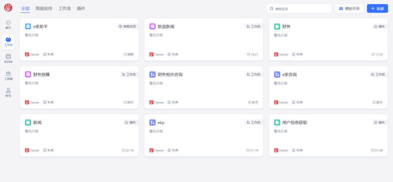
Task: Click the 昨天 timestamp on 财务预算 card
Action: click(131, 102)
